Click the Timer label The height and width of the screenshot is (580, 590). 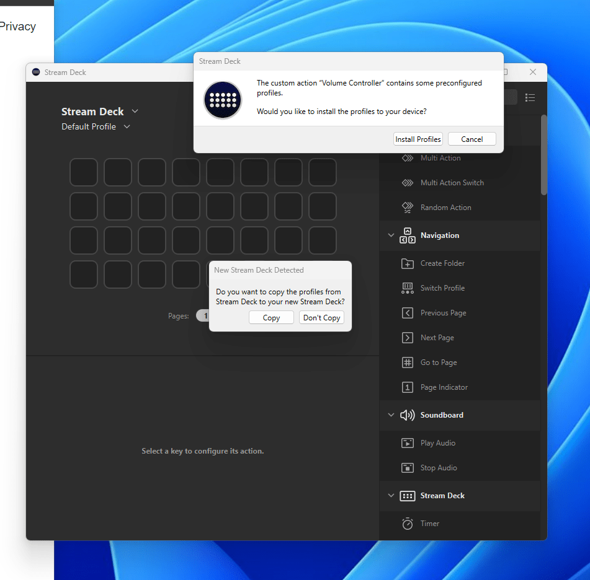pyautogui.click(x=430, y=524)
